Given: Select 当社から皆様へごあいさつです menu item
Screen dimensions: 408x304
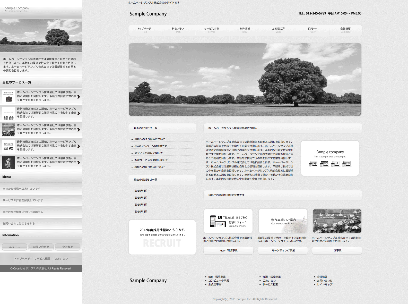Looking at the screenshot, I should click(22, 189).
